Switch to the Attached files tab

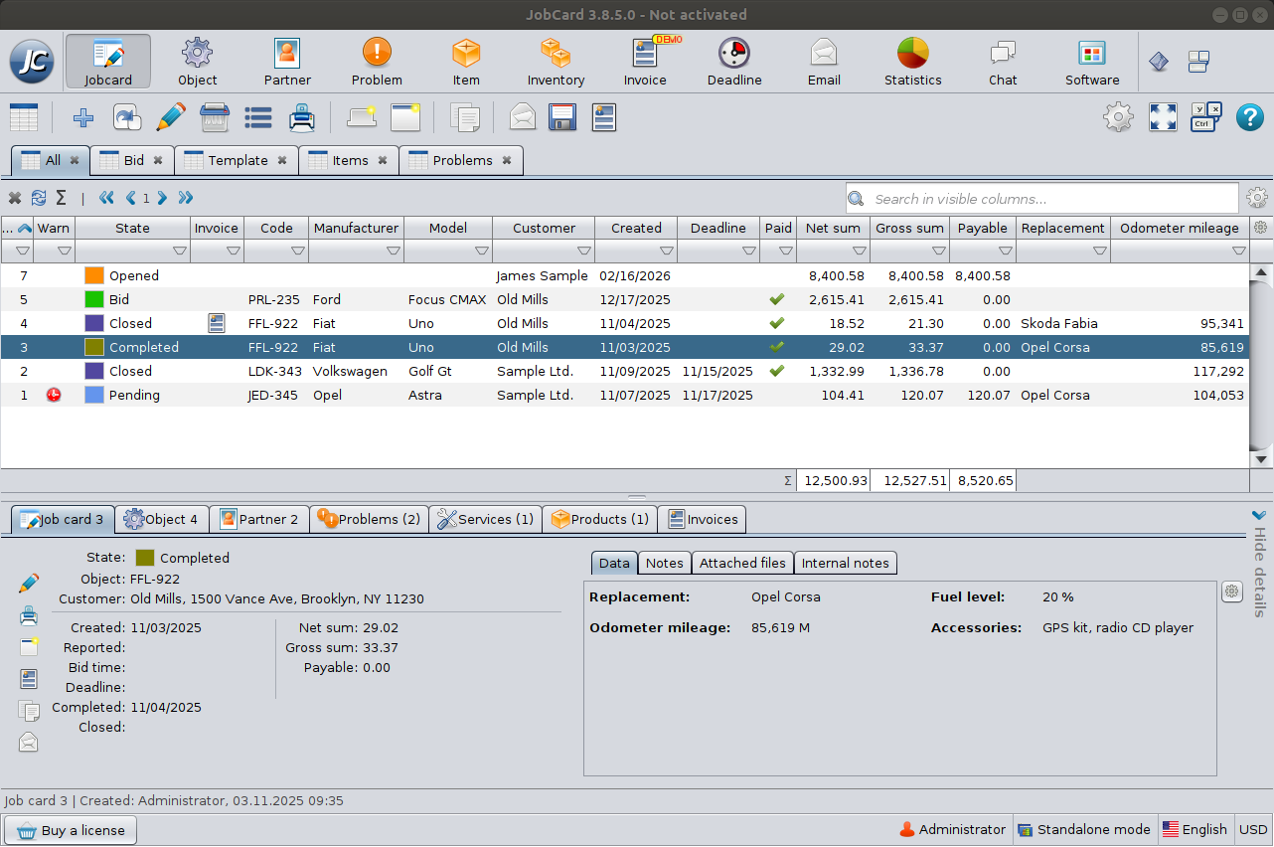tap(742, 563)
